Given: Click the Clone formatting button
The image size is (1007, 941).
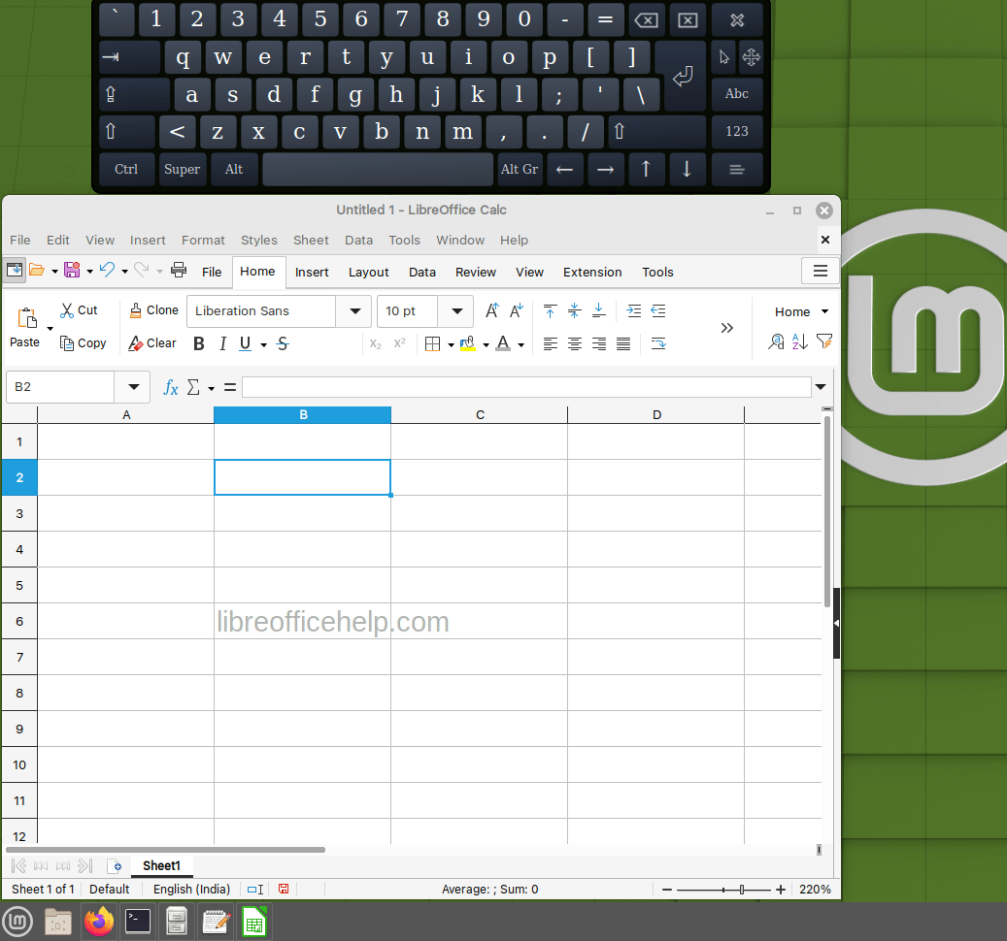Looking at the screenshot, I should point(153,310).
